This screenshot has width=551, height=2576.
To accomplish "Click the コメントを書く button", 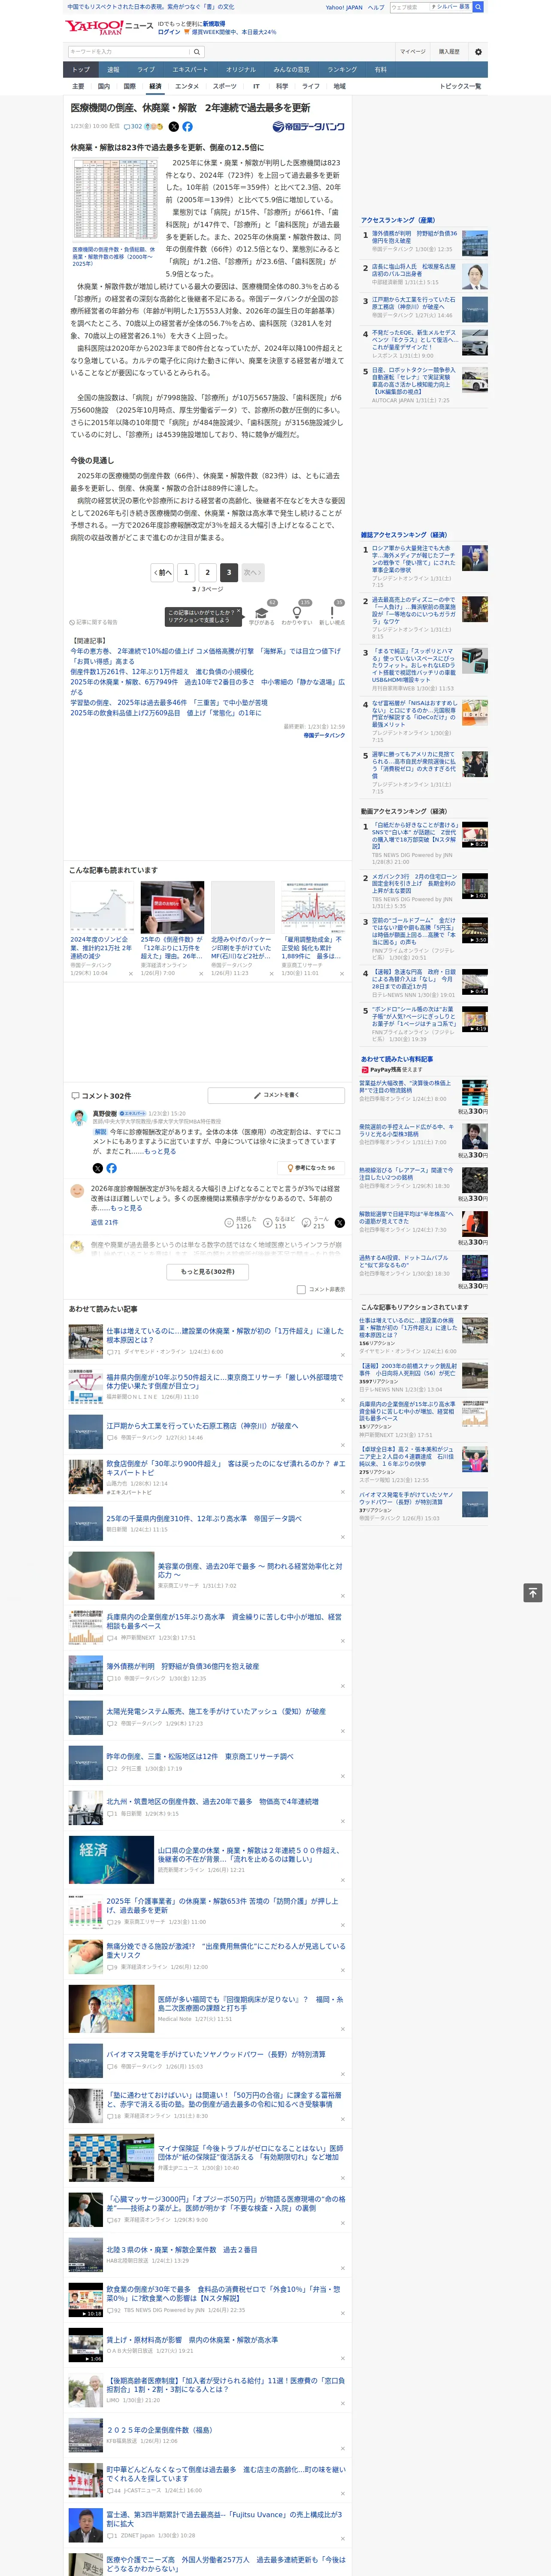I will pyautogui.click(x=276, y=1095).
